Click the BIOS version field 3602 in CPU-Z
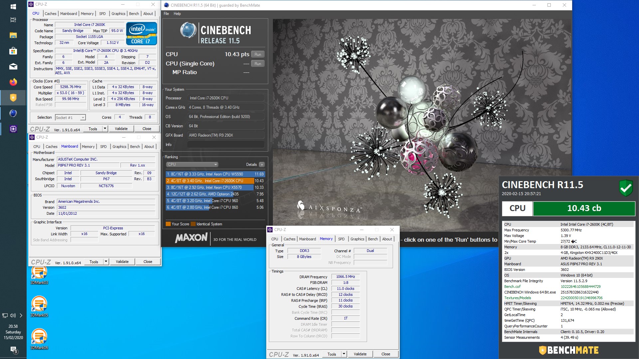Image resolution: width=639 pixels, height=359 pixels. tap(106, 207)
